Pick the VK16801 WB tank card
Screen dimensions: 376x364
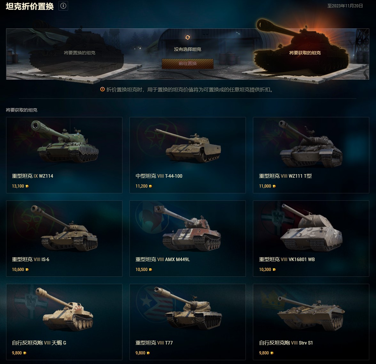[x=311, y=238]
